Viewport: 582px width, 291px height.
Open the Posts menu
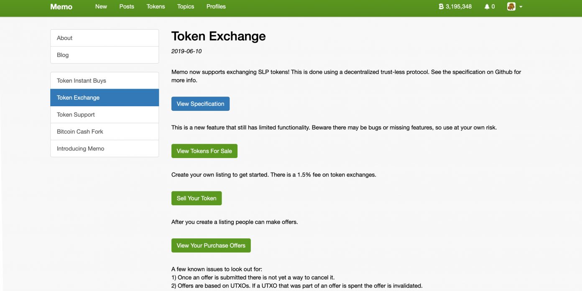coord(127,7)
